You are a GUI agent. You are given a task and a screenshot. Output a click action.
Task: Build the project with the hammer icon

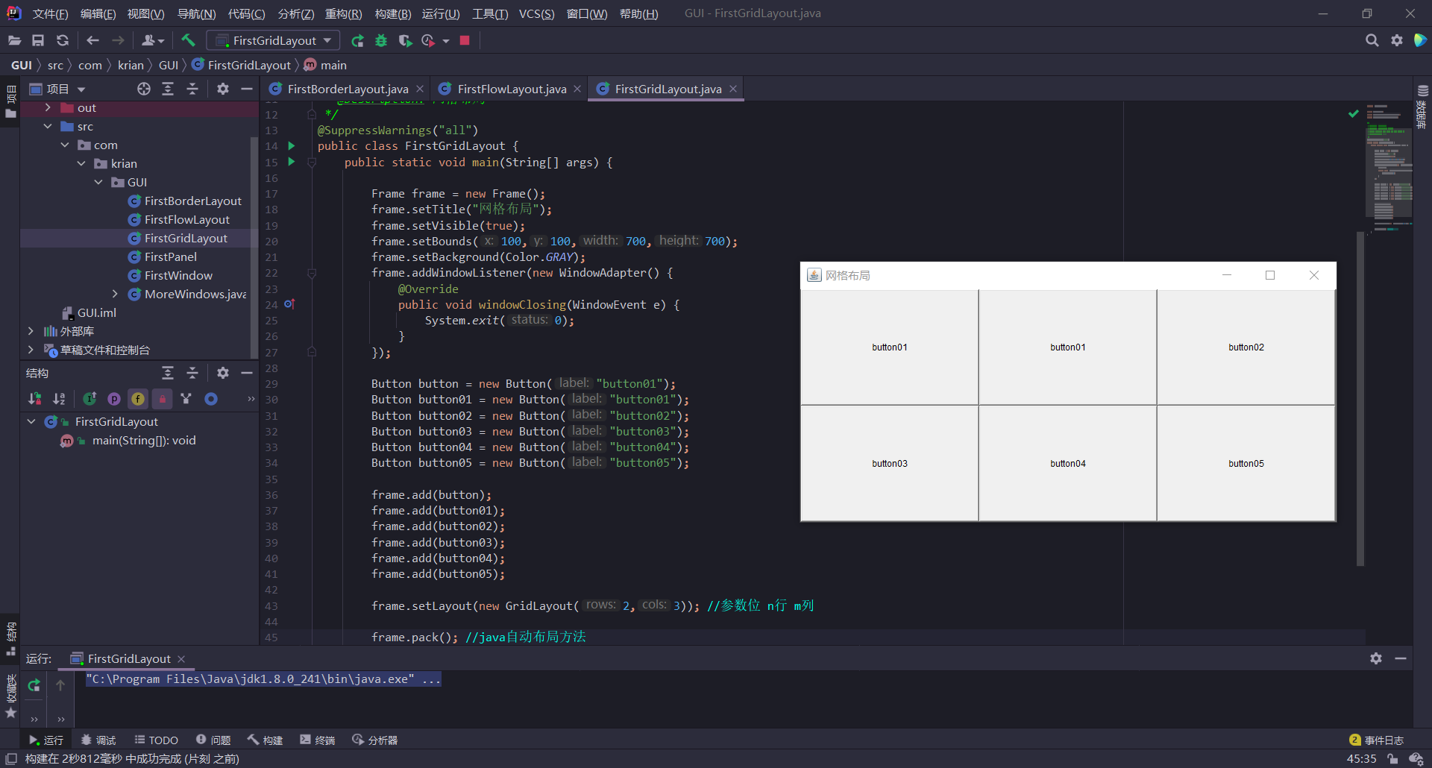(188, 40)
